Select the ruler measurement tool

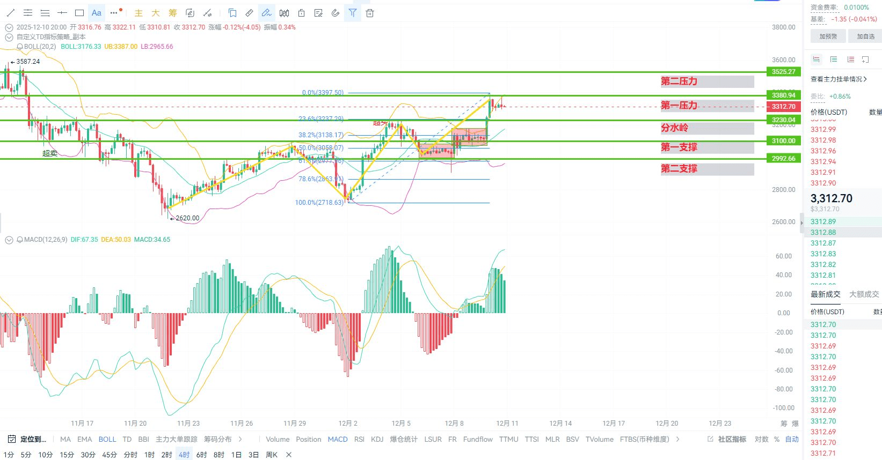249,13
